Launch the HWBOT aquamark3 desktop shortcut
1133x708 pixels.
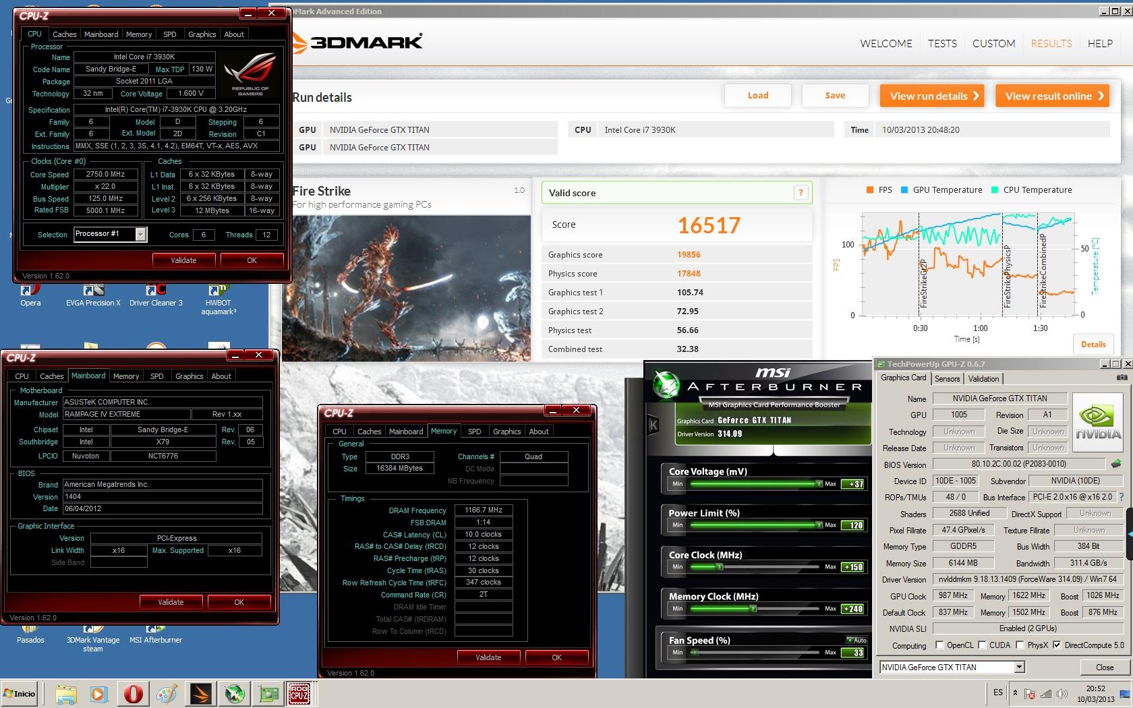pos(219,299)
